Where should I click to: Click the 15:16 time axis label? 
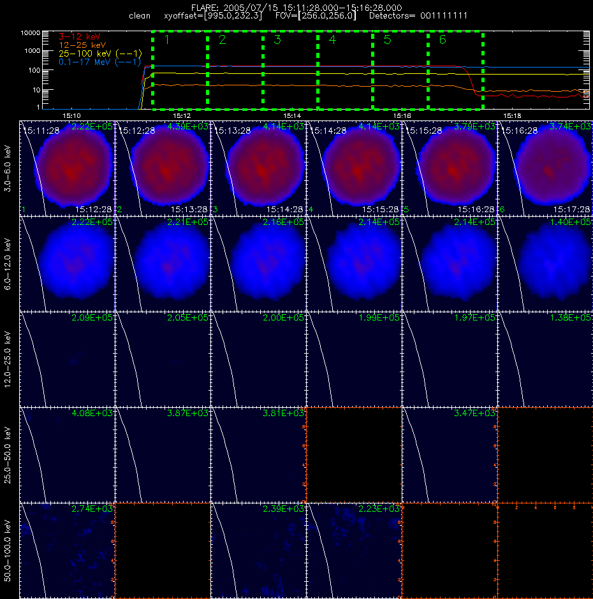click(402, 115)
